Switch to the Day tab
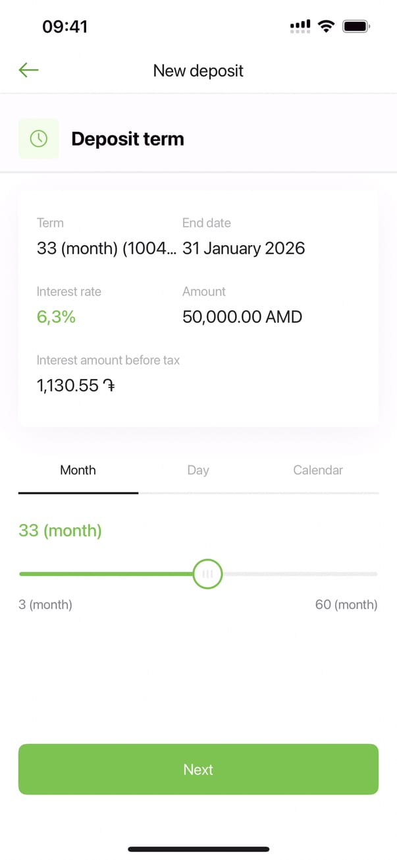 tap(198, 471)
